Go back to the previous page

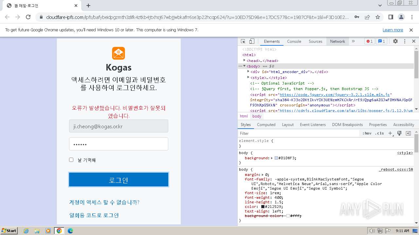pos(7,17)
